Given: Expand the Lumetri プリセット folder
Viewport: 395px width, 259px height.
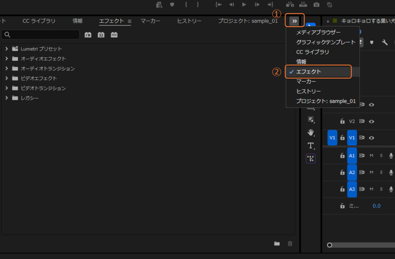Looking at the screenshot, I should (x=7, y=49).
